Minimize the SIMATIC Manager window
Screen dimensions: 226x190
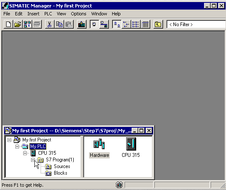(207, 6)
